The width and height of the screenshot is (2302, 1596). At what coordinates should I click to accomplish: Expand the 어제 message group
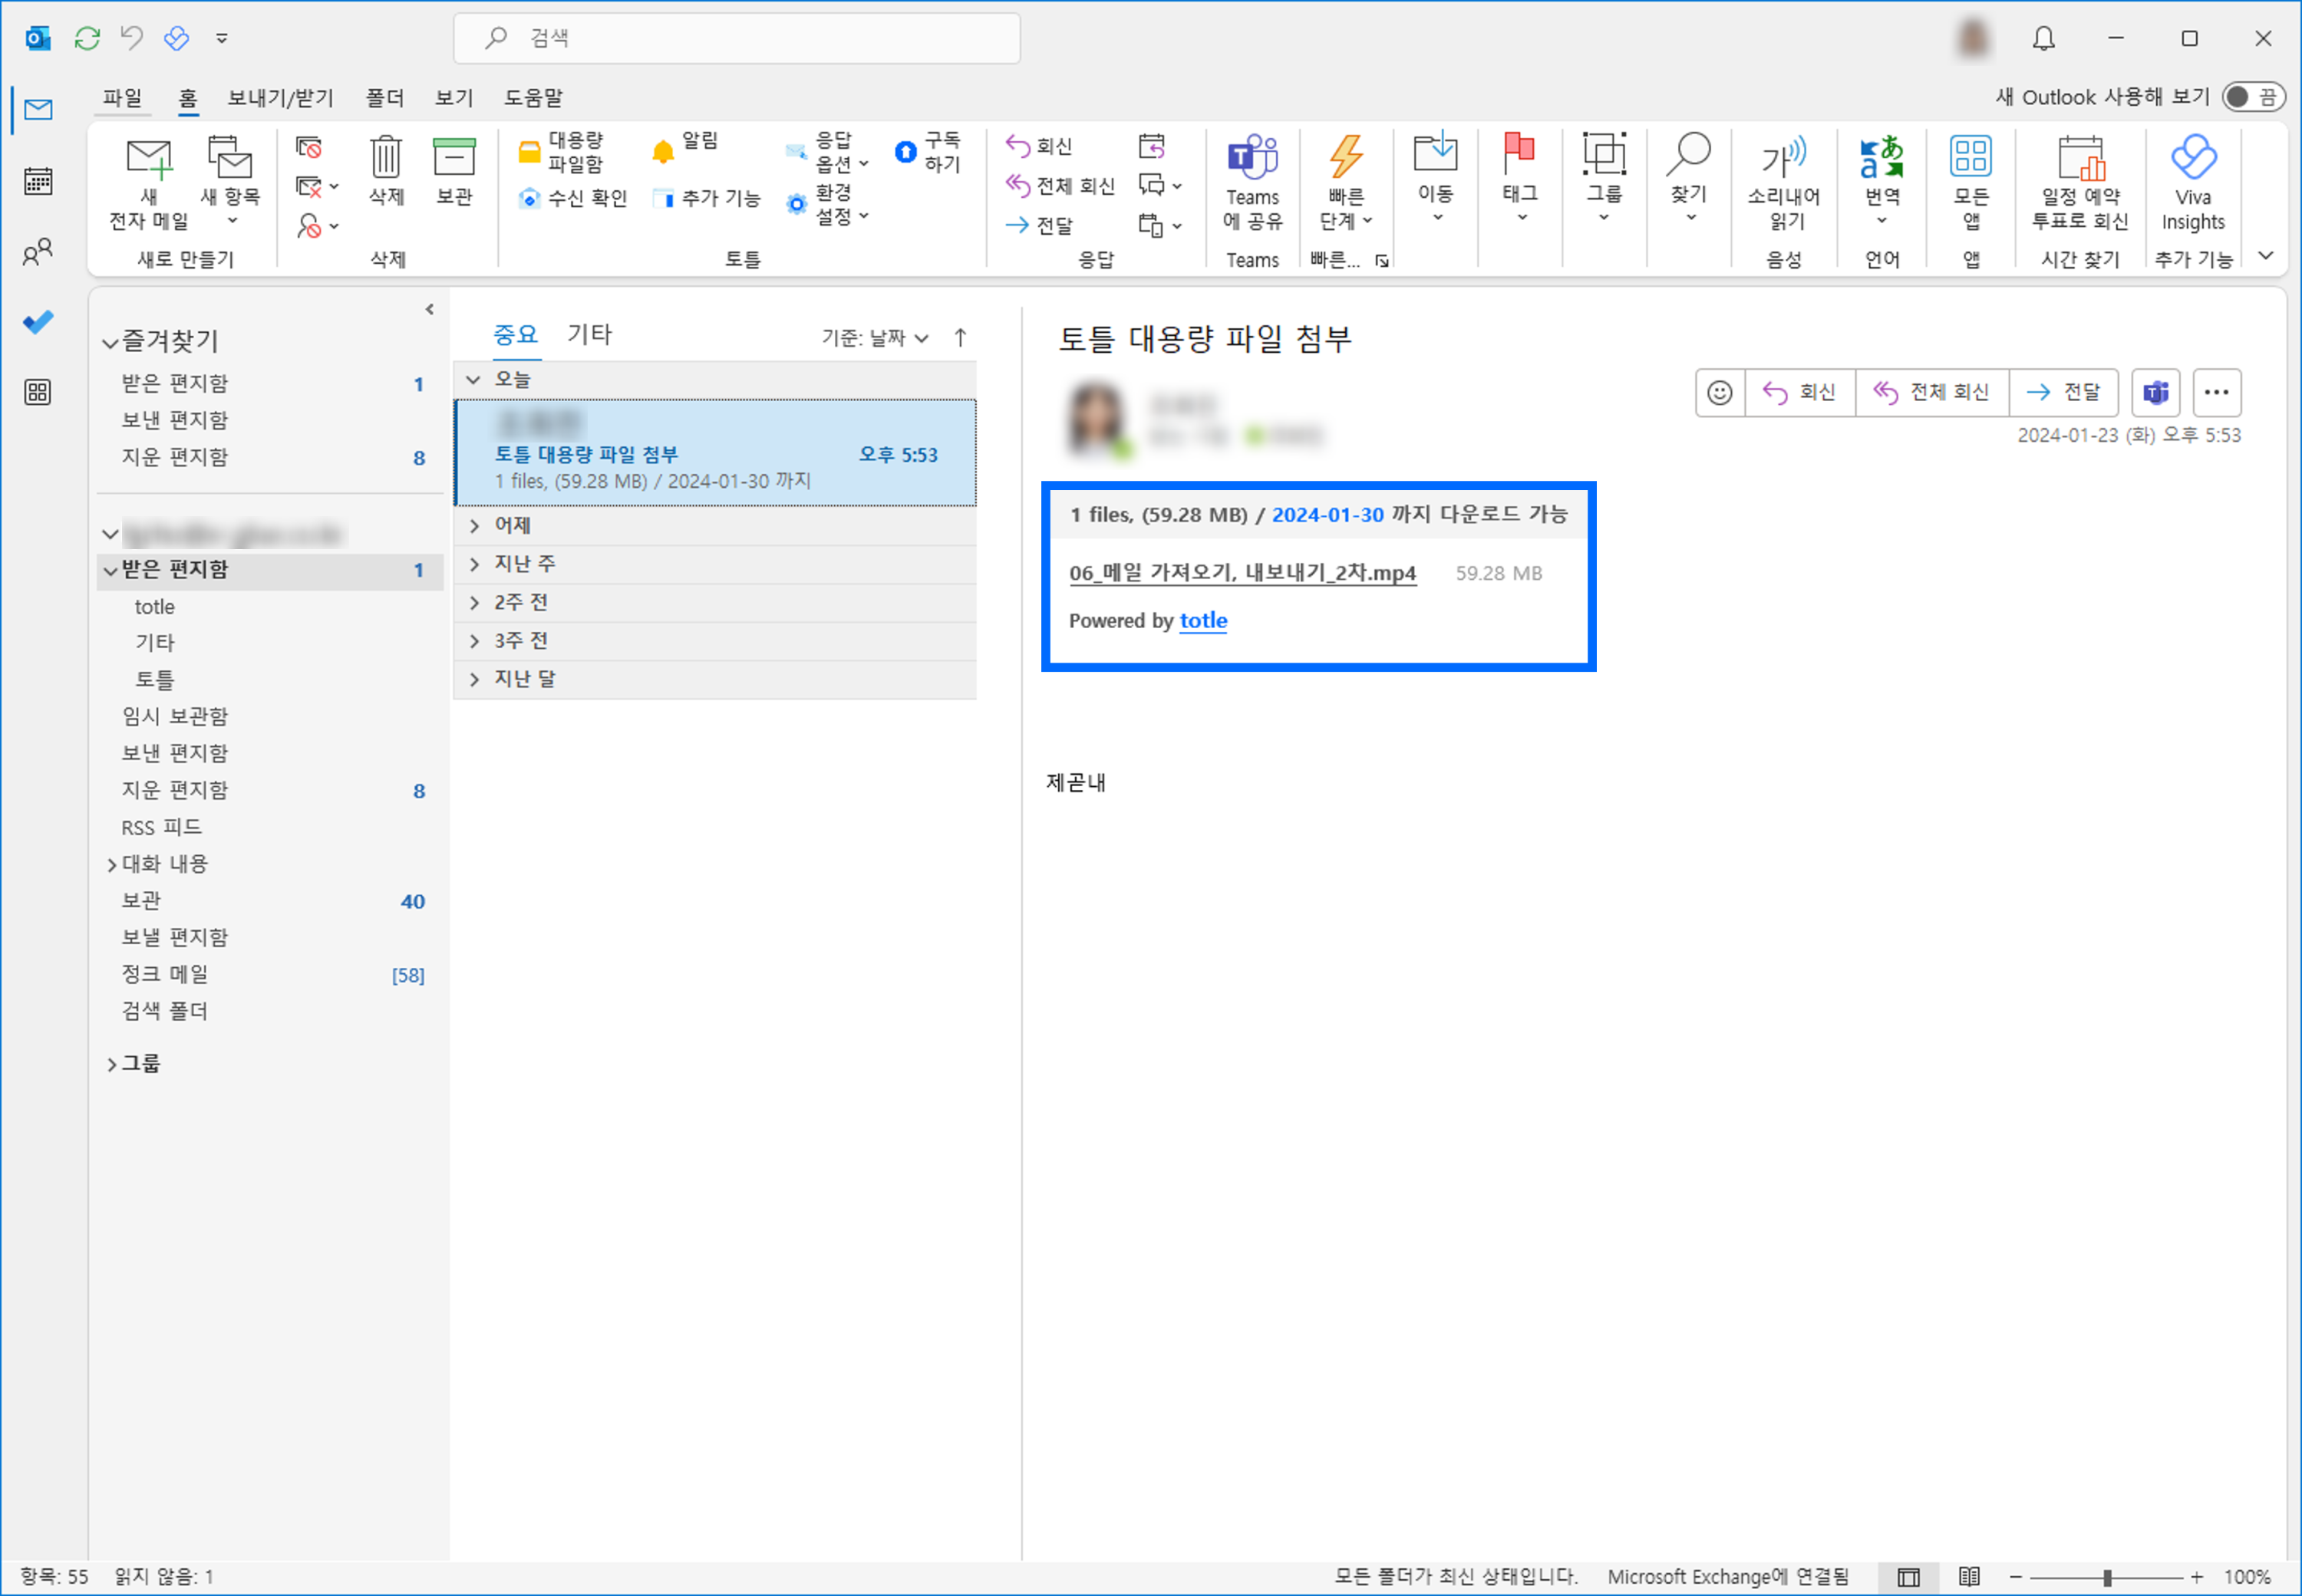(475, 525)
